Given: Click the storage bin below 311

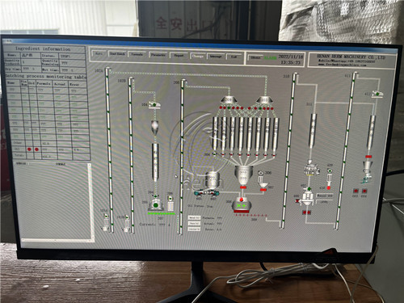Looking at the screenshot, I should [x=313, y=131].
